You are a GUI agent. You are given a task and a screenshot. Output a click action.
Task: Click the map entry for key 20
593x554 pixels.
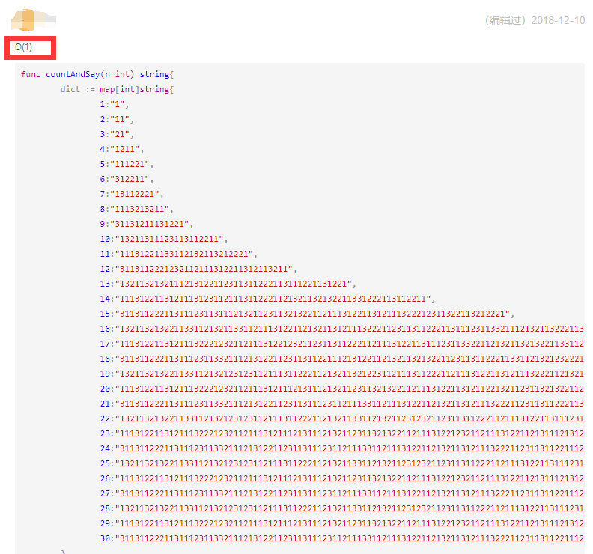click(342, 389)
